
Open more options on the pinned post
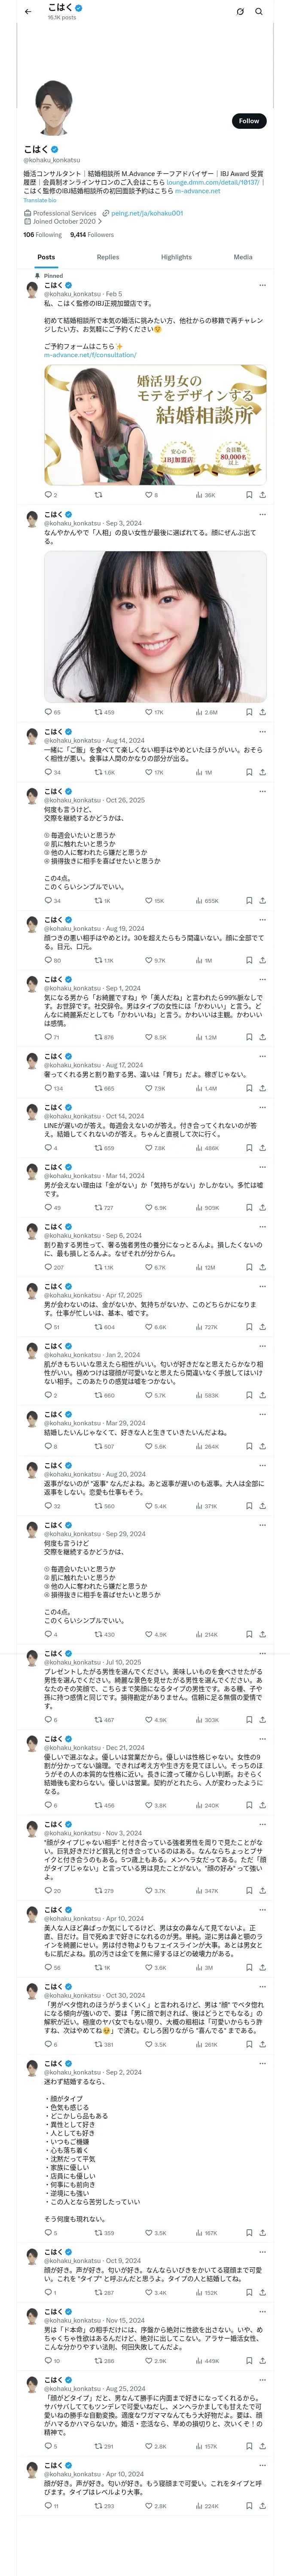262,285
